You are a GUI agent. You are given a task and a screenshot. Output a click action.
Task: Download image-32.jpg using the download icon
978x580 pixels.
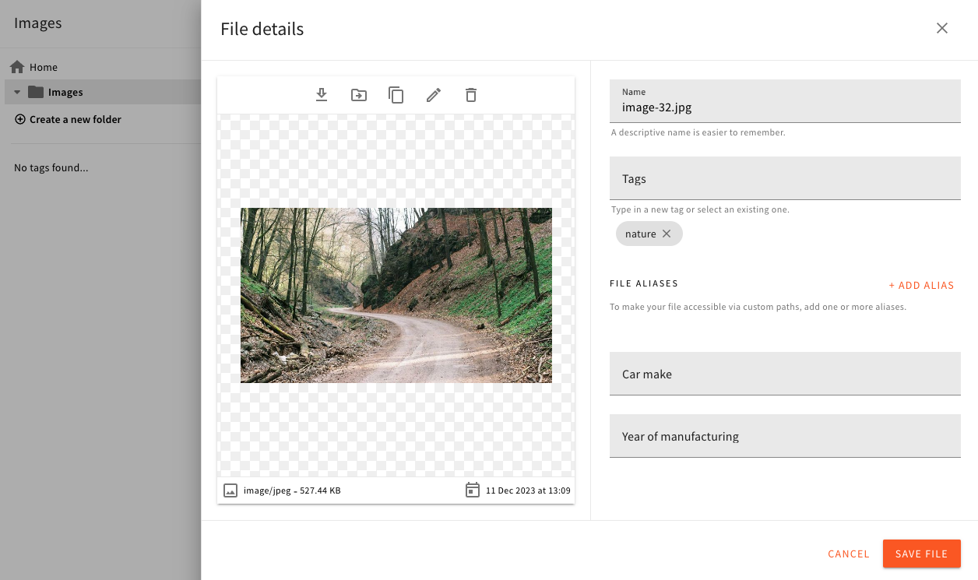pyautogui.click(x=322, y=94)
